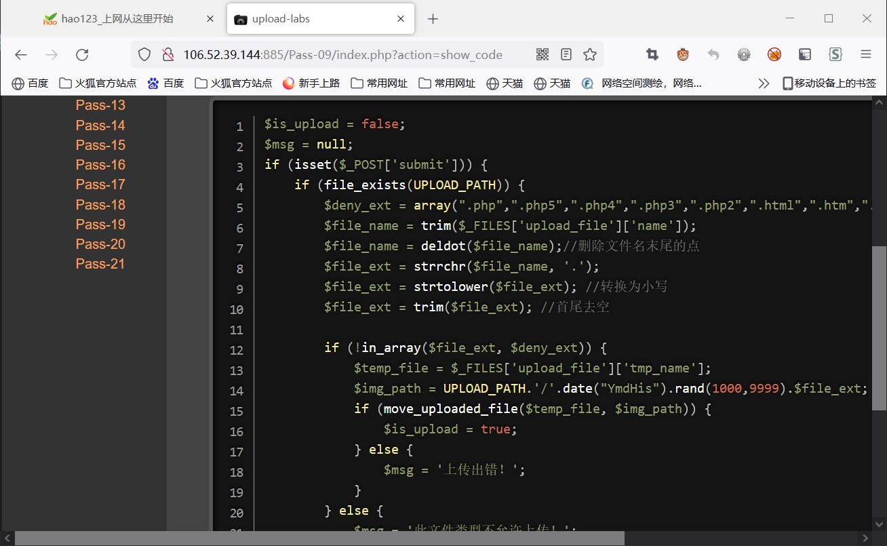
Task: Click the isset($_POST['submit']) line
Action: [x=376, y=165]
